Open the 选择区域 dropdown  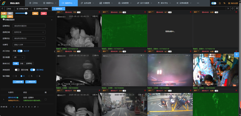click(x=29, y=32)
